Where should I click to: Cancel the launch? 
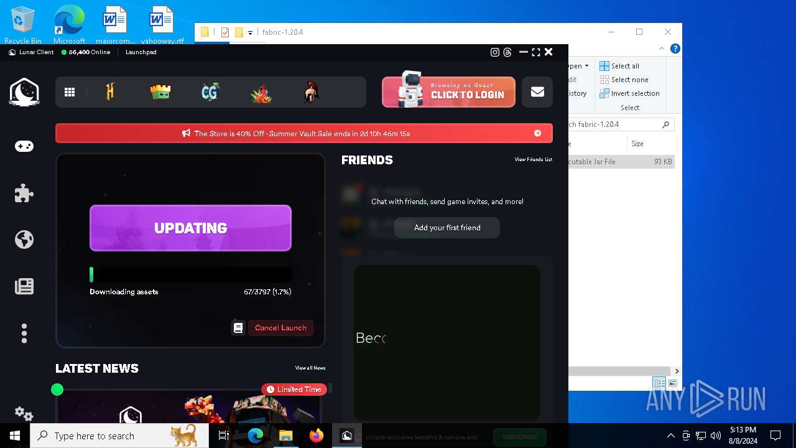(280, 328)
